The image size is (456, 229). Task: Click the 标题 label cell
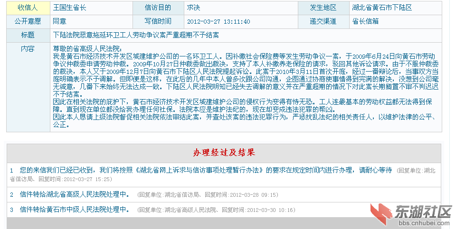(x=28, y=36)
